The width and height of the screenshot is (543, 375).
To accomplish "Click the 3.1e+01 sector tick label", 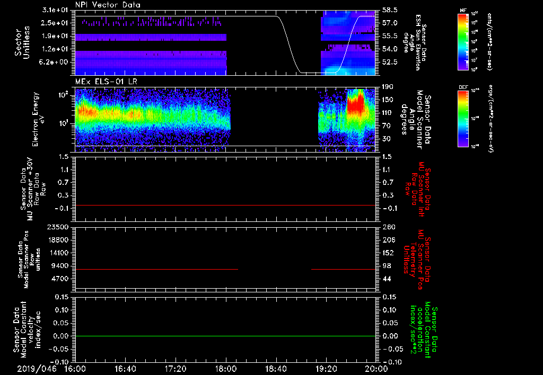I will click(55, 10).
